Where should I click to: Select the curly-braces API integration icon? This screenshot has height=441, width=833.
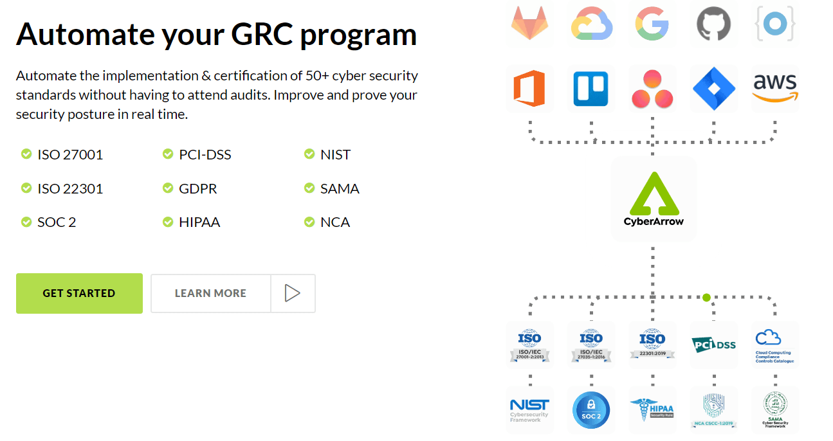pyautogui.click(x=774, y=26)
